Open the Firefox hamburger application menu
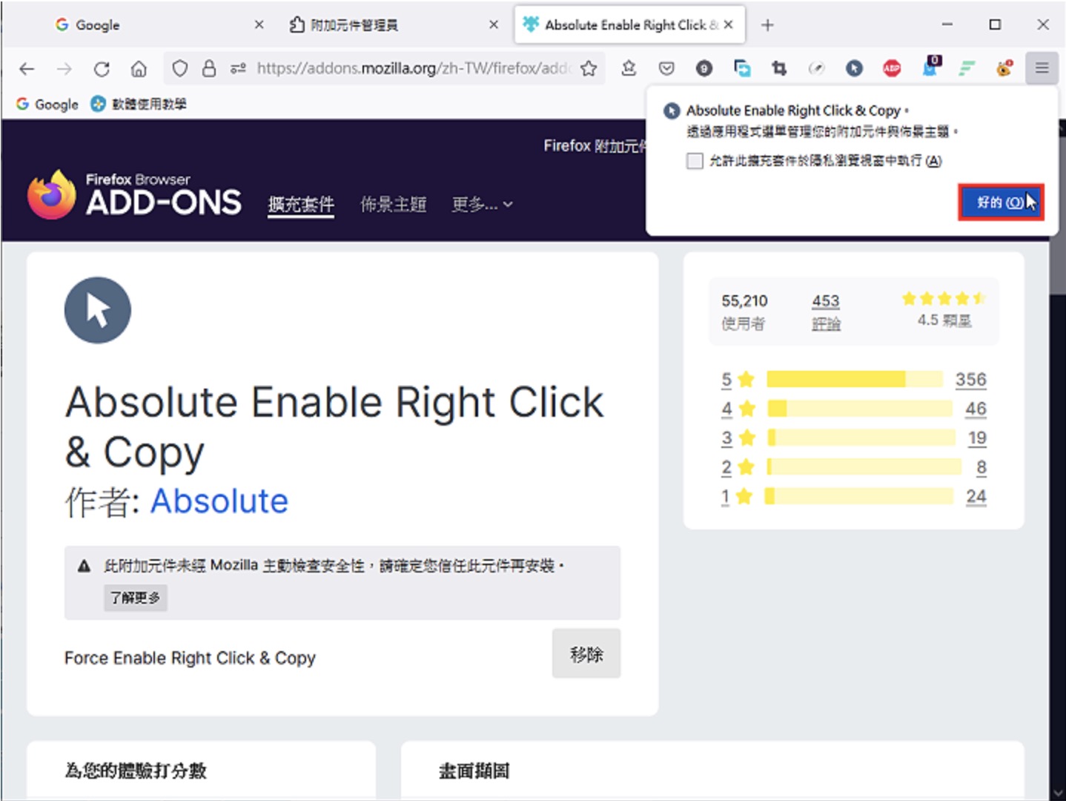The width and height of the screenshot is (1066, 801). (1042, 69)
